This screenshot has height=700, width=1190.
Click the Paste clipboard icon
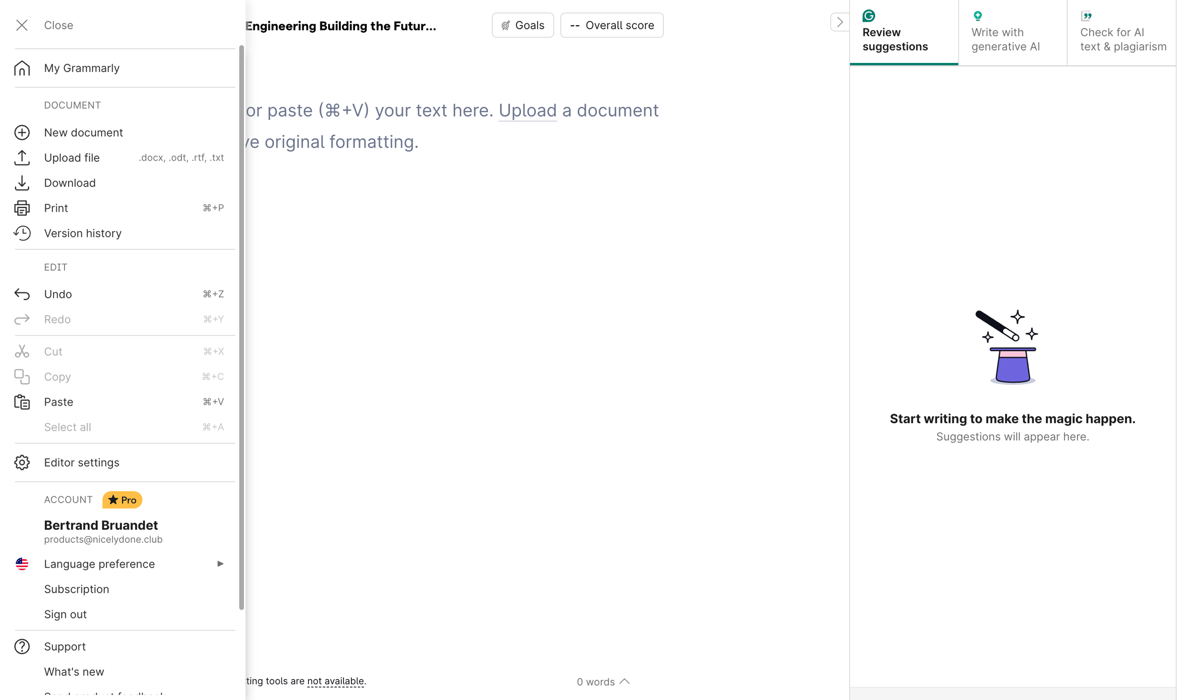(x=22, y=402)
